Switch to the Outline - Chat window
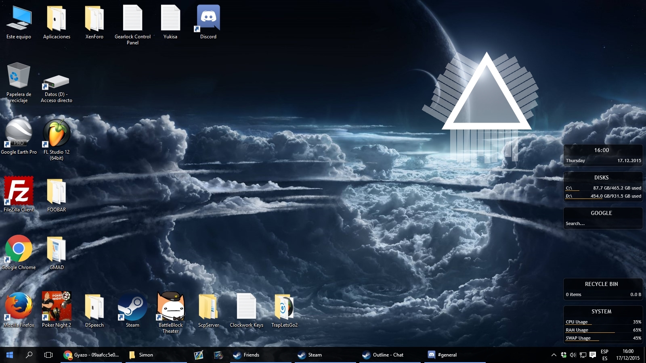Image resolution: width=646 pixels, height=363 pixels. (x=390, y=355)
